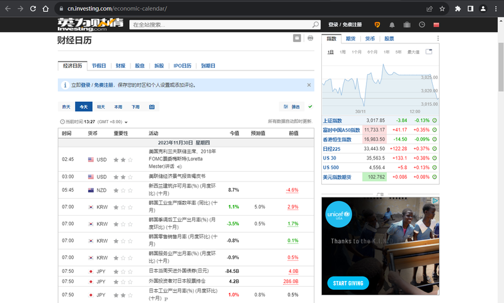Open the 上证指数 quote link

[333, 121]
